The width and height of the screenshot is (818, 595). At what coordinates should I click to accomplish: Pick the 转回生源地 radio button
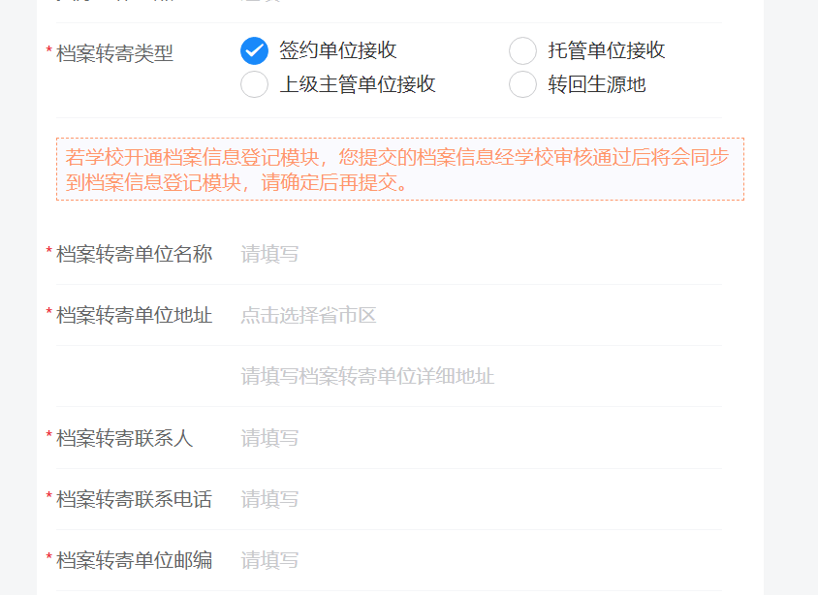click(522, 84)
